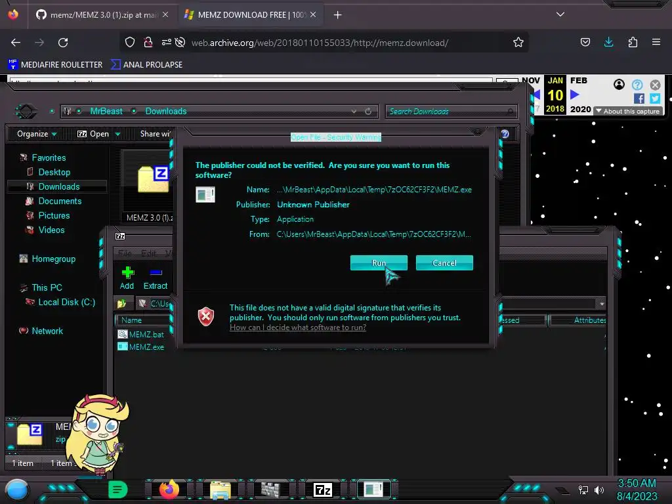
Task: Bookmark this page with the star icon
Action: click(x=518, y=42)
